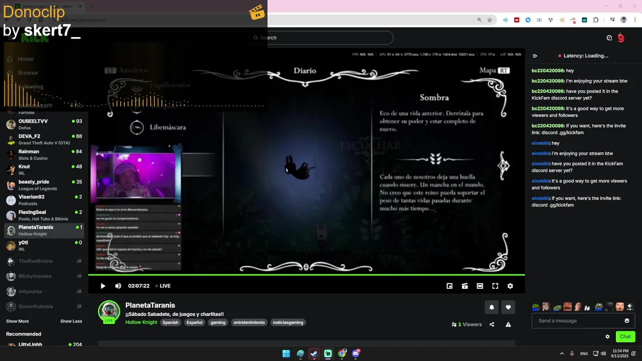The width and height of the screenshot is (642, 361).
Task: Seek on the green stream progress bar
Action: pyautogui.click(x=306, y=275)
